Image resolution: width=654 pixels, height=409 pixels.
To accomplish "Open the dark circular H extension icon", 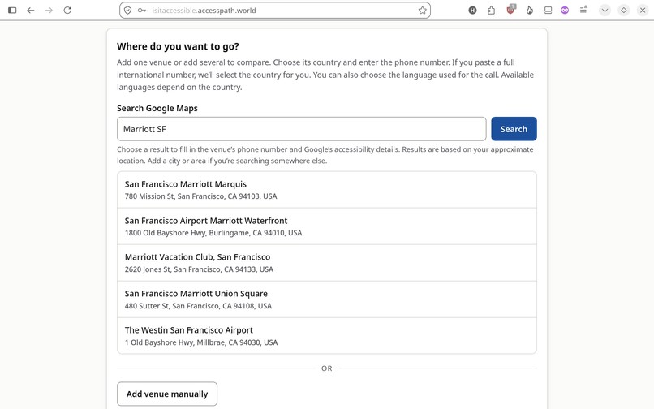I will click(472, 11).
